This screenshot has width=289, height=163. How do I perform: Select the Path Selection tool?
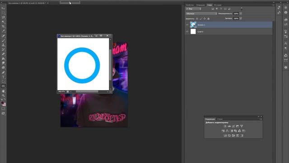3,81
